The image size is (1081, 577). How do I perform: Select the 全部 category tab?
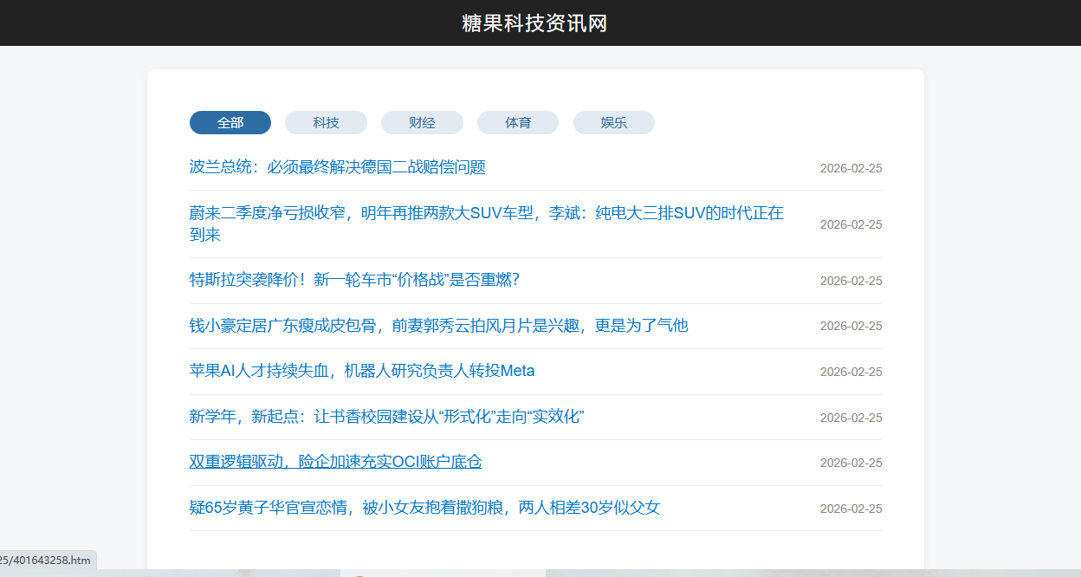click(x=230, y=123)
